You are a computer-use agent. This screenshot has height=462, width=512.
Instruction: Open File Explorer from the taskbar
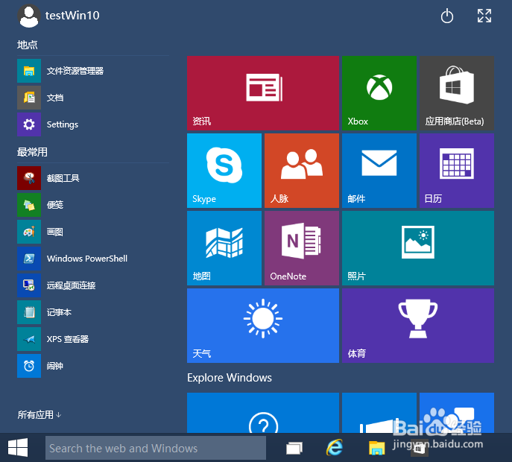376,448
